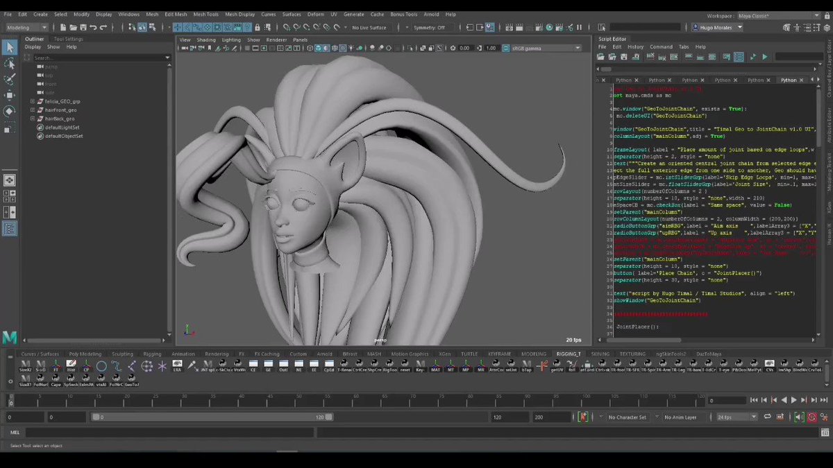The height and width of the screenshot is (468, 833).
Task: Expand the Felicia_GEO_grp node
Action: pos(32,101)
